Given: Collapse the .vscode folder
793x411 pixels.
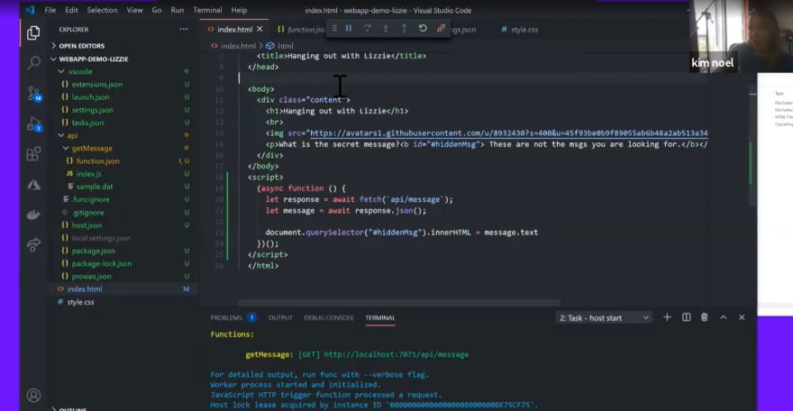Looking at the screenshot, I should pos(76,71).
